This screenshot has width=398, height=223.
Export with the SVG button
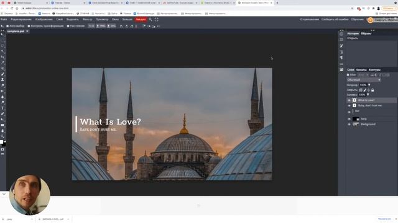pyautogui.click(x=111, y=26)
